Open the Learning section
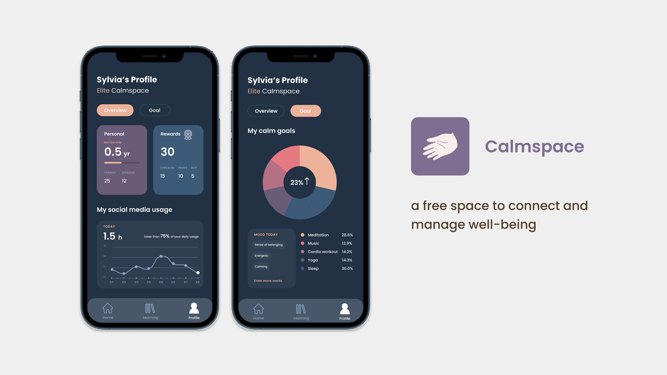 pyautogui.click(x=150, y=310)
